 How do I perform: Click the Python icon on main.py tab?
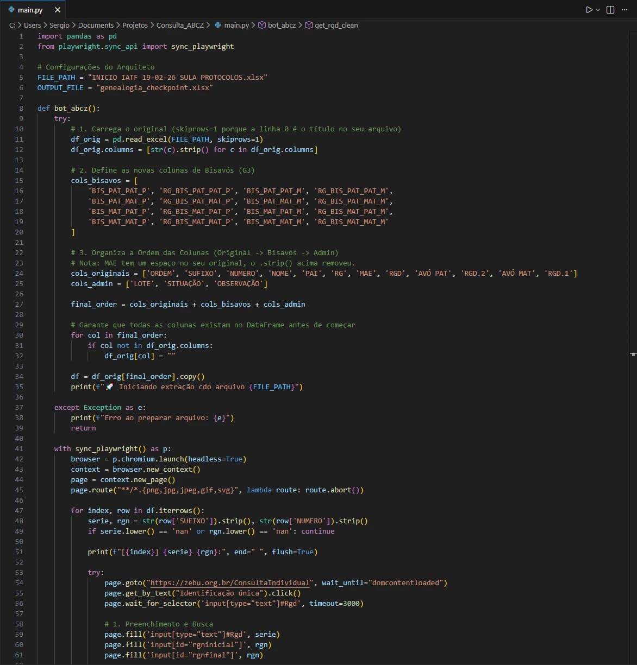click(11, 10)
